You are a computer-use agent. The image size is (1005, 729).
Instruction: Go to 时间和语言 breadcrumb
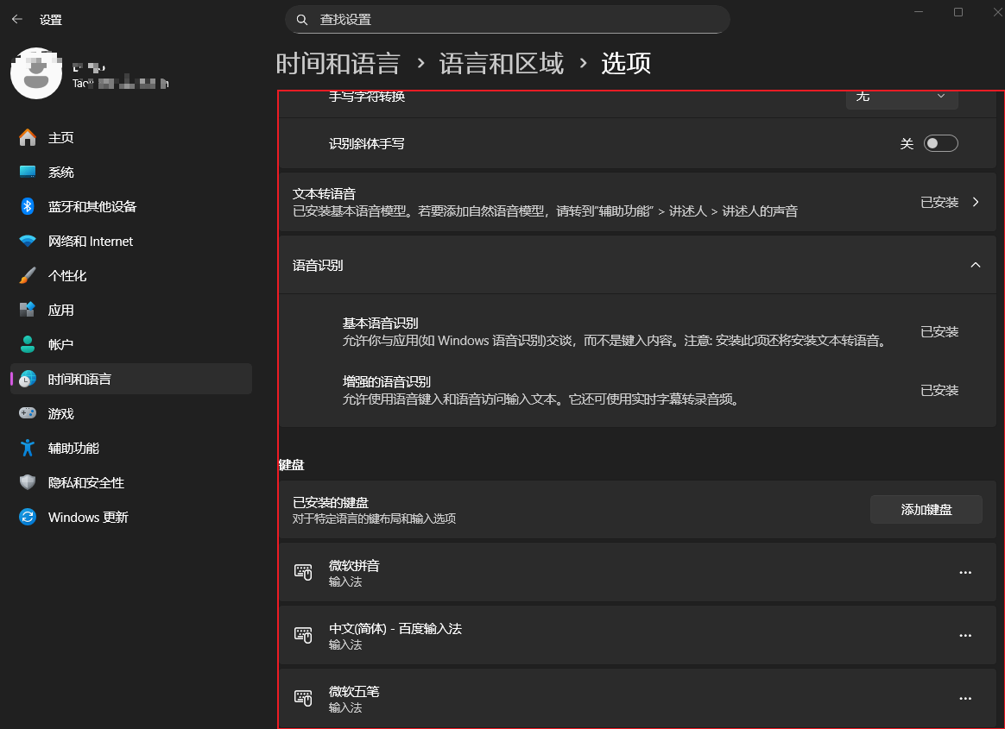[x=338, y=64]
